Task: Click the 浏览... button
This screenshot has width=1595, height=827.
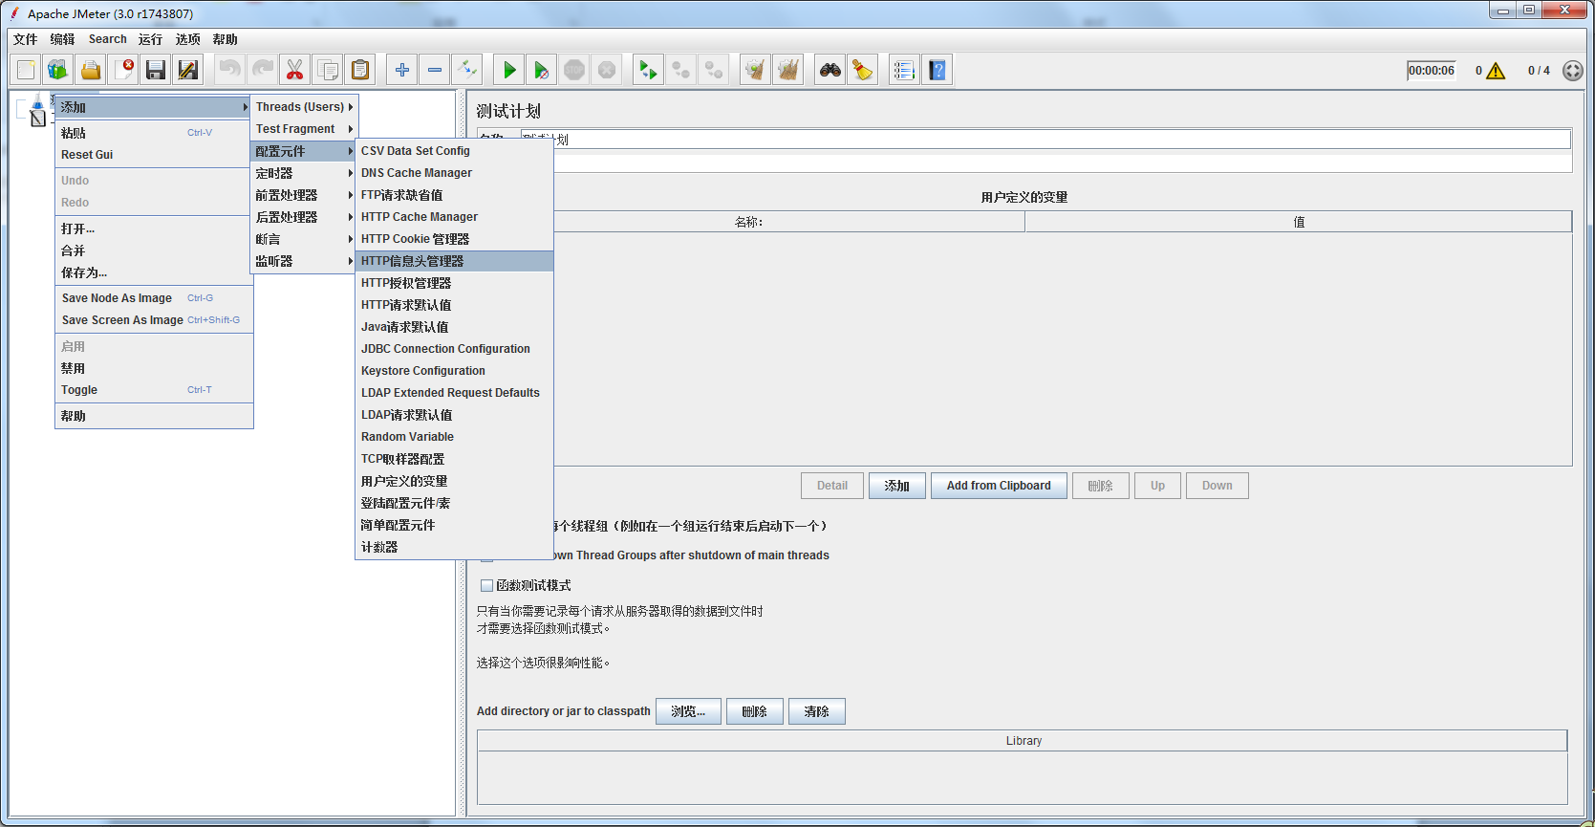Action: tap(688, 711)
